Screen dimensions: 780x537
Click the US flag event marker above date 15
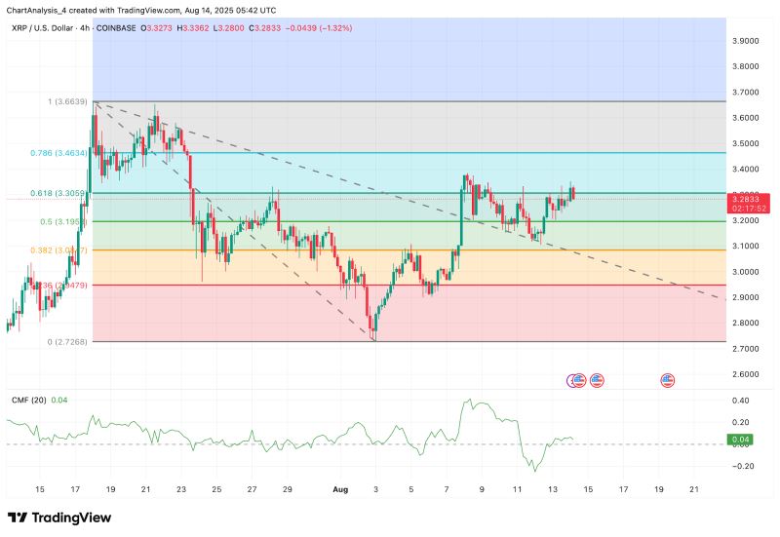pyautogui.click(x=596, y=380)
